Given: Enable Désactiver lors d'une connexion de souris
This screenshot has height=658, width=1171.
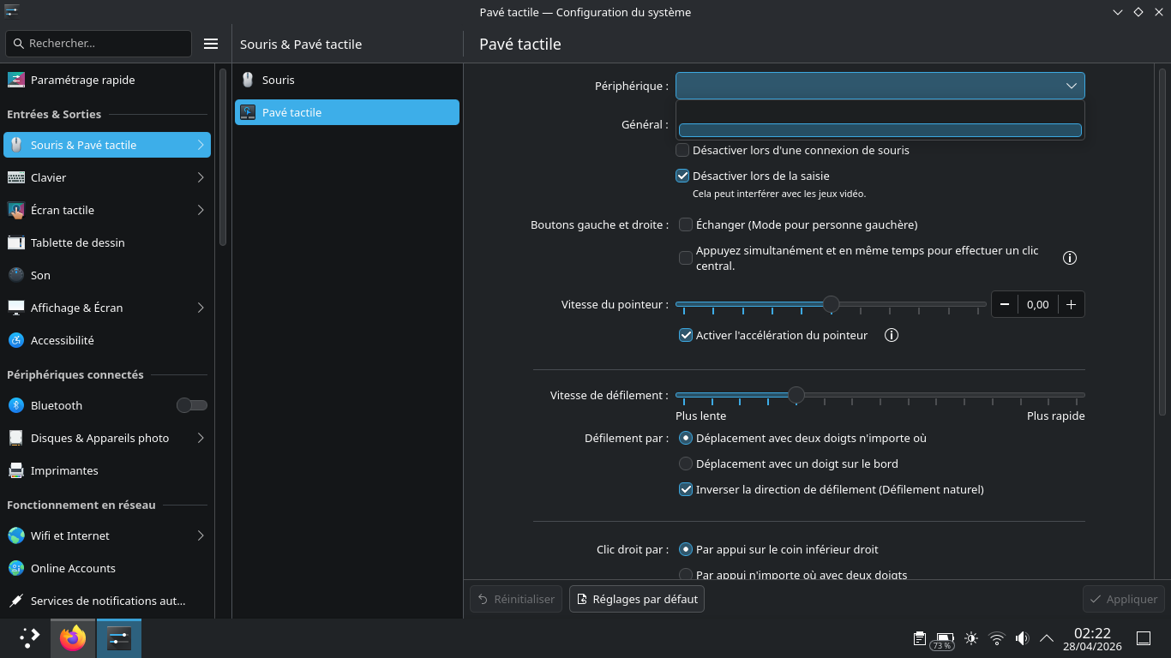Looking at the screenshot, I should 682,150.
